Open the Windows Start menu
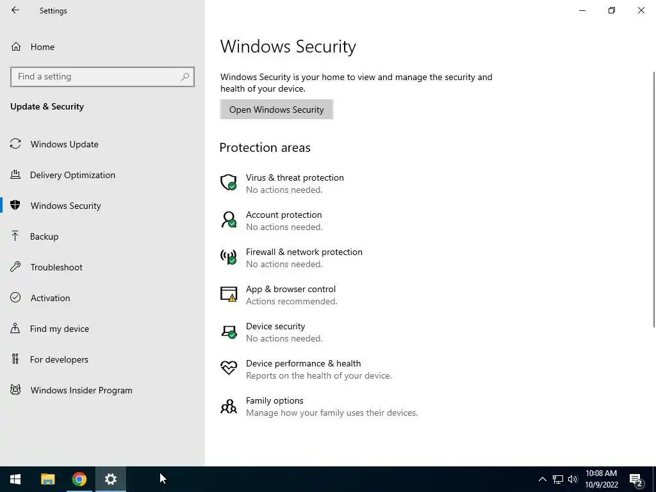This screenshot has width=656, height=492. pos(15,479)
